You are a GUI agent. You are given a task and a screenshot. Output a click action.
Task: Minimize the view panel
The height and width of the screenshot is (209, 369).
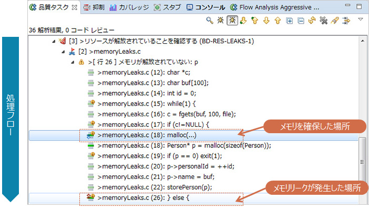347,5
